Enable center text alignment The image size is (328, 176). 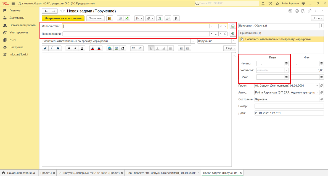click(x=157, y=48)
